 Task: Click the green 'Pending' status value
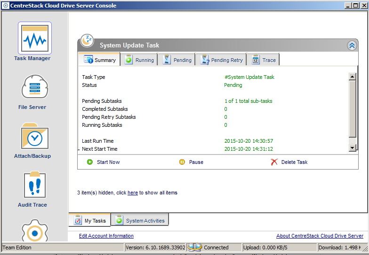(x=233, y=85)
